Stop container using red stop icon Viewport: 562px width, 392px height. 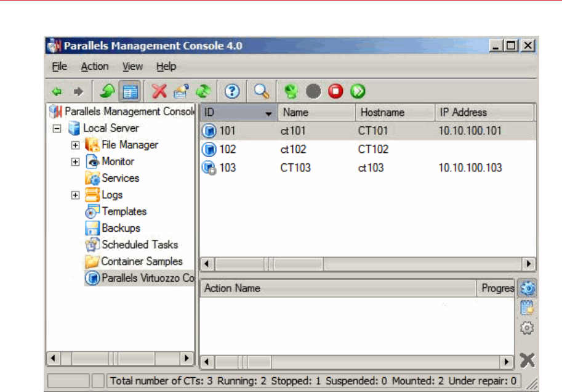click(335, 91)
